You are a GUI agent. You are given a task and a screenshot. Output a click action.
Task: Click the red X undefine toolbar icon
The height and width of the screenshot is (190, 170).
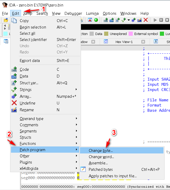[x=146, y=20]
